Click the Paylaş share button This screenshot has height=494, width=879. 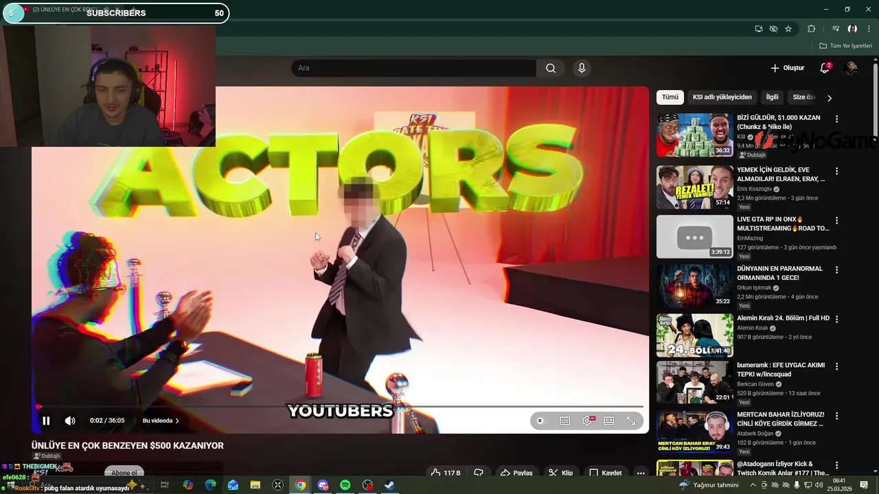[516, 473]
